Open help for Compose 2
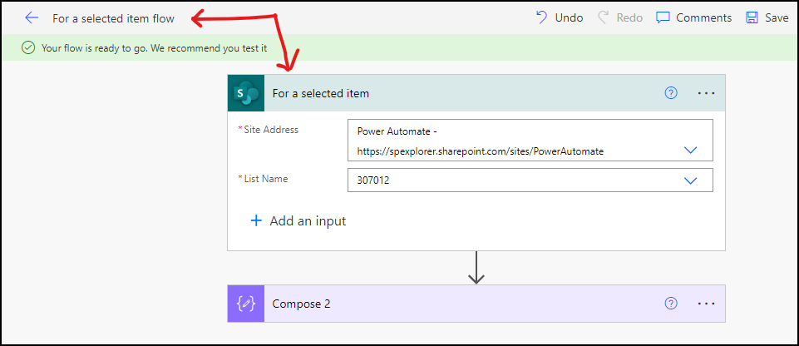Screen dimensions: 799x346 click(672, 304)
